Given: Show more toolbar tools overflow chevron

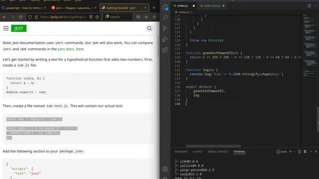Looking at the screenshot, I should 146,17.
